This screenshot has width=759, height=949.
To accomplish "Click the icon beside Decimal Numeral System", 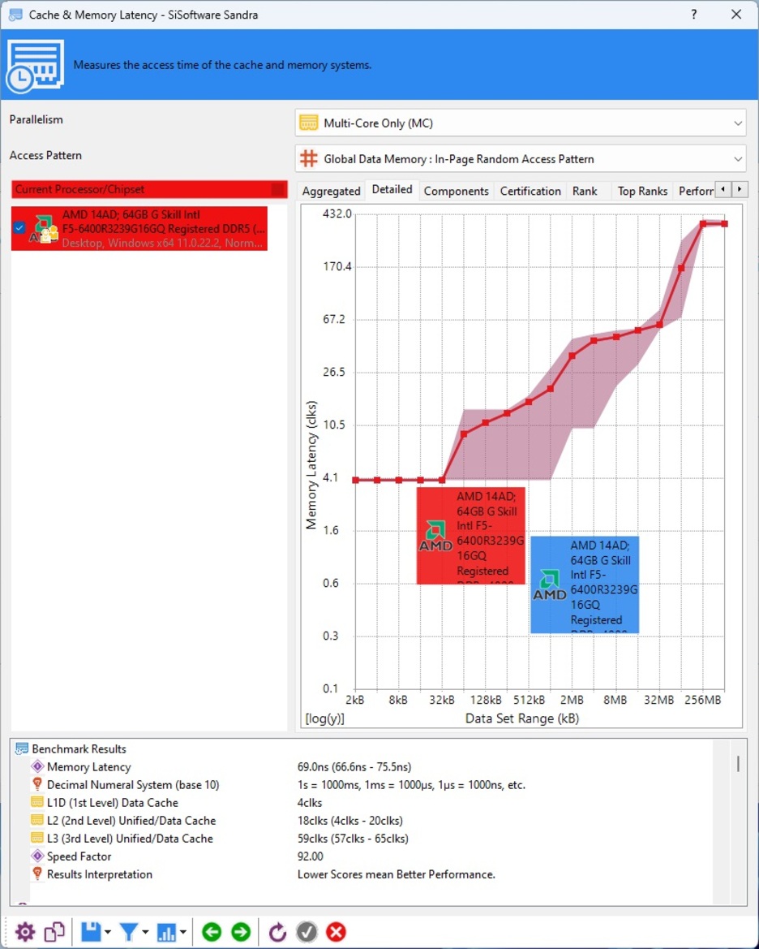I will (37, 784).
